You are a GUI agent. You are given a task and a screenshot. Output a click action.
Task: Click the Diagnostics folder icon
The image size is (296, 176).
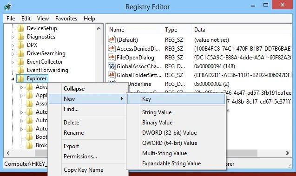pyautogui.click(x=20, y=37)
